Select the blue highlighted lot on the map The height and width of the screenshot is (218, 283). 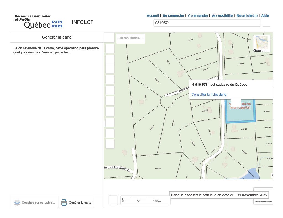240,116
